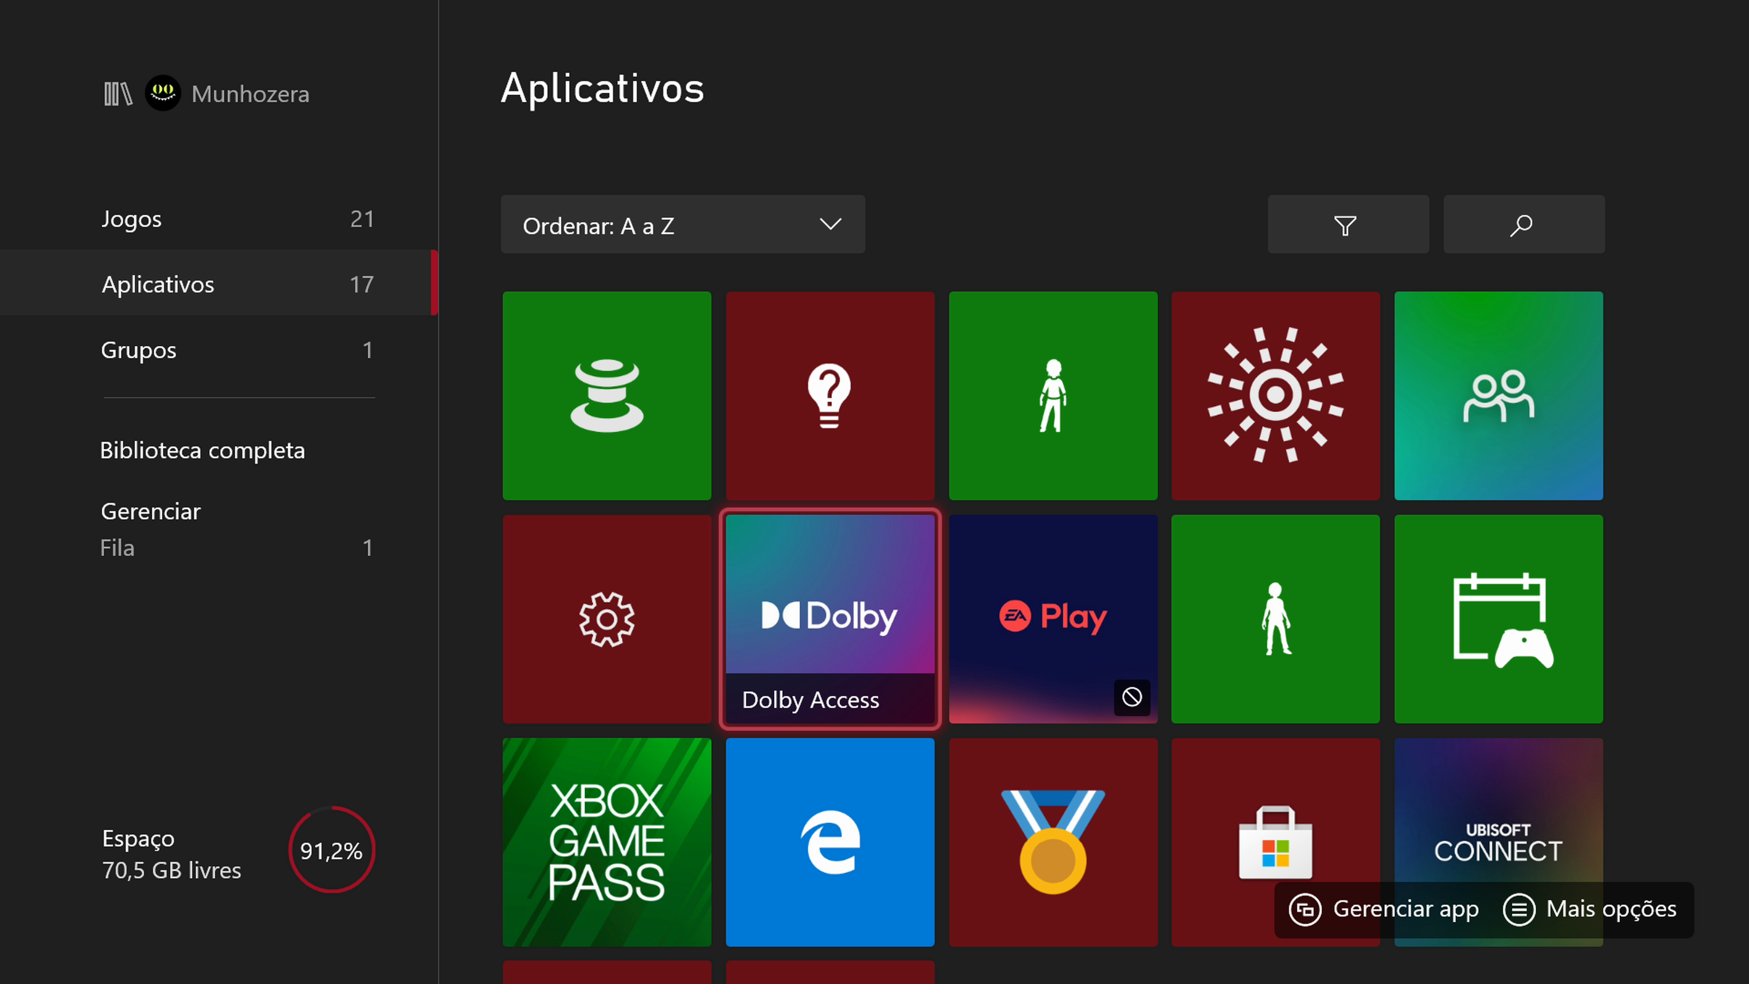Viewport: 1749px width, 984px height.
Task: Launch the Xbox Game Pass app tile
Action: coord(606,841)
